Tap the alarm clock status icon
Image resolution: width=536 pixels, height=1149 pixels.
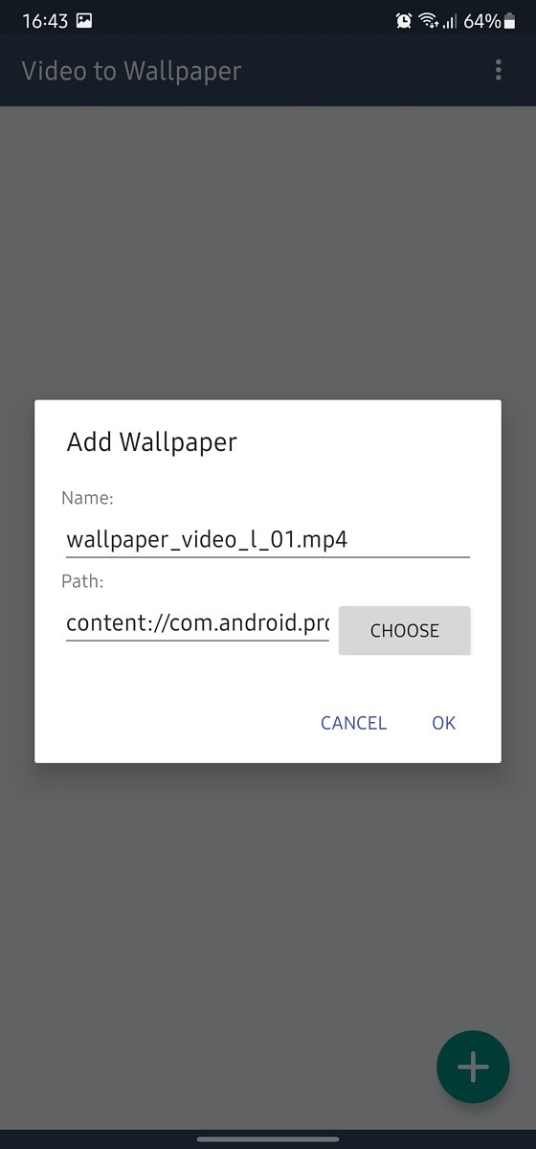[404, 20]
